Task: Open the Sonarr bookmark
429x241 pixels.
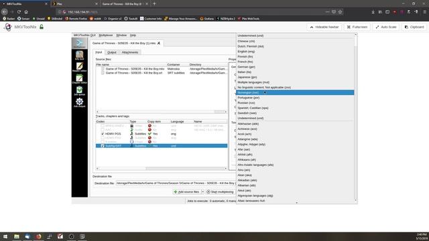Action: tap(23, 19)
